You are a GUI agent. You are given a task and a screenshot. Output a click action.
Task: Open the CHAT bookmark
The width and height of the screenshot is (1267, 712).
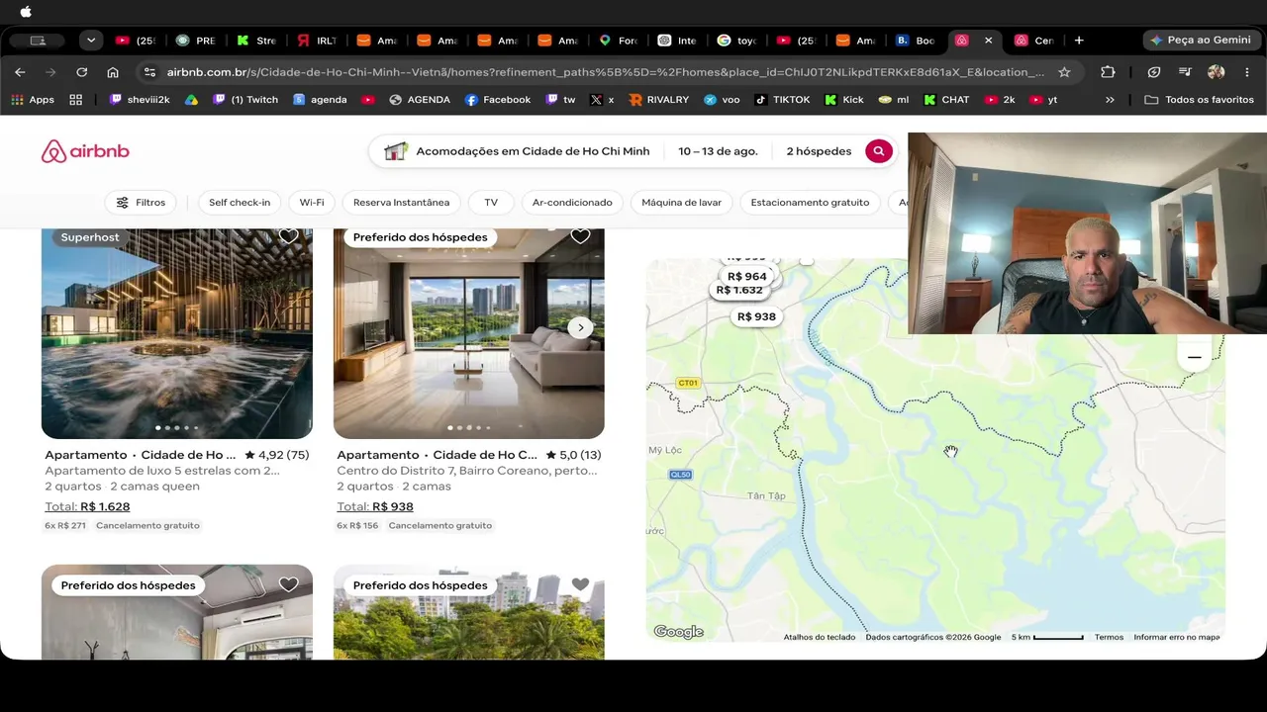(946, 100)
